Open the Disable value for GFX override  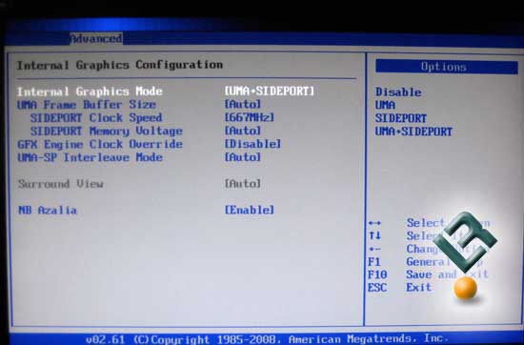[252, 144]
